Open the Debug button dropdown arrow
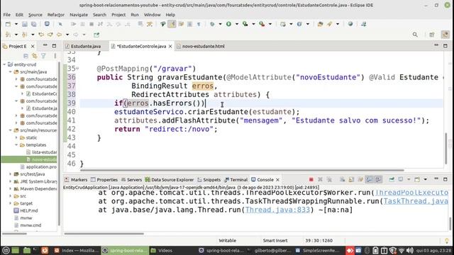The image size is (454, 255). coord(220,24)
